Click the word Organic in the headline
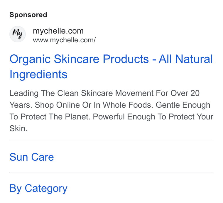The height and width of the screenshot is (203, 223). pos(30,60)
